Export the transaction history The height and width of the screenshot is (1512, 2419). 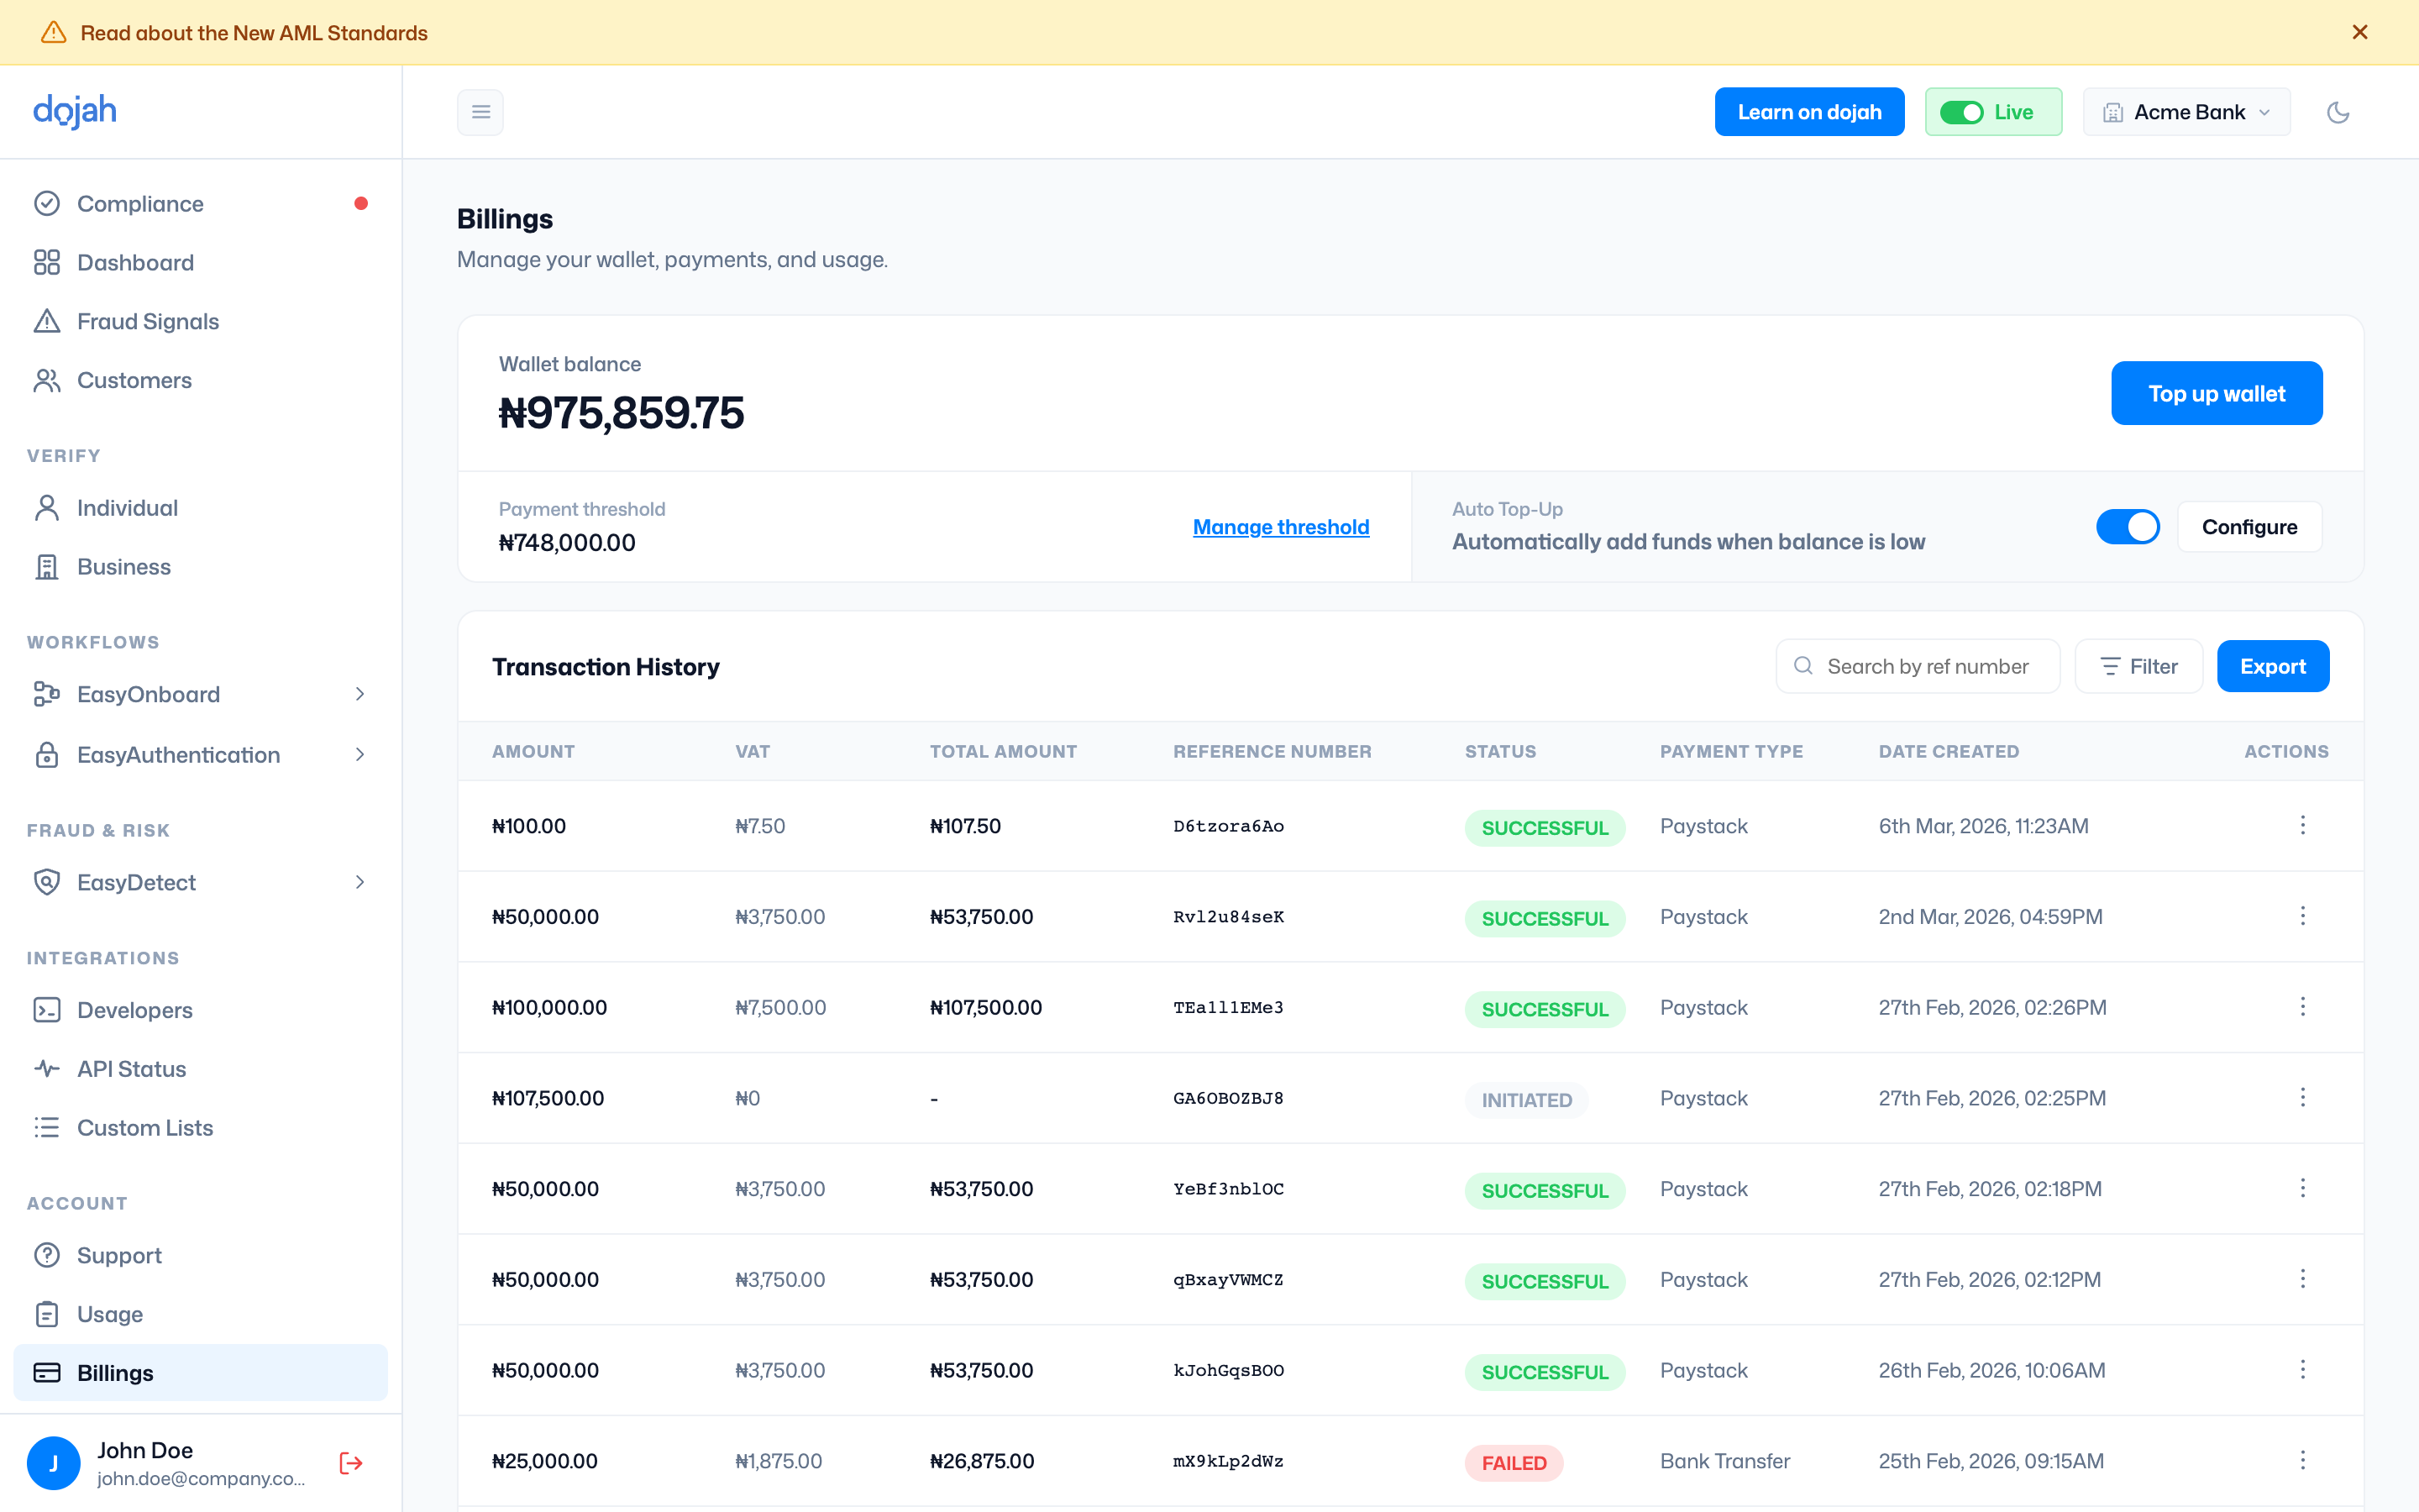pos(2272,666)
